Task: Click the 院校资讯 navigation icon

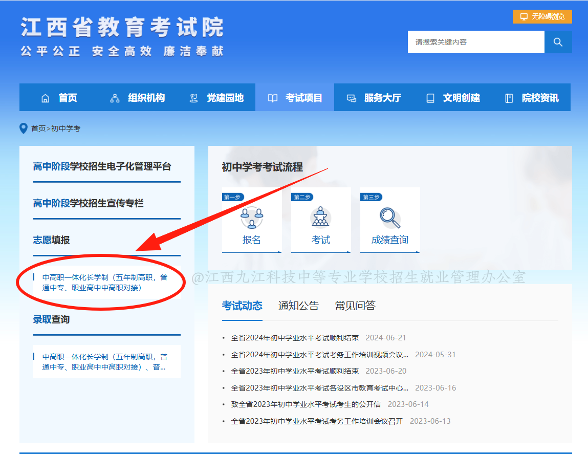Action: coord(509,98)
